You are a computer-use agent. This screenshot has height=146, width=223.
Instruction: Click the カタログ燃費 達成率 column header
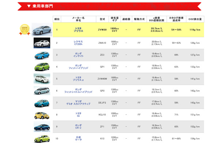click(x=176, y=19)
